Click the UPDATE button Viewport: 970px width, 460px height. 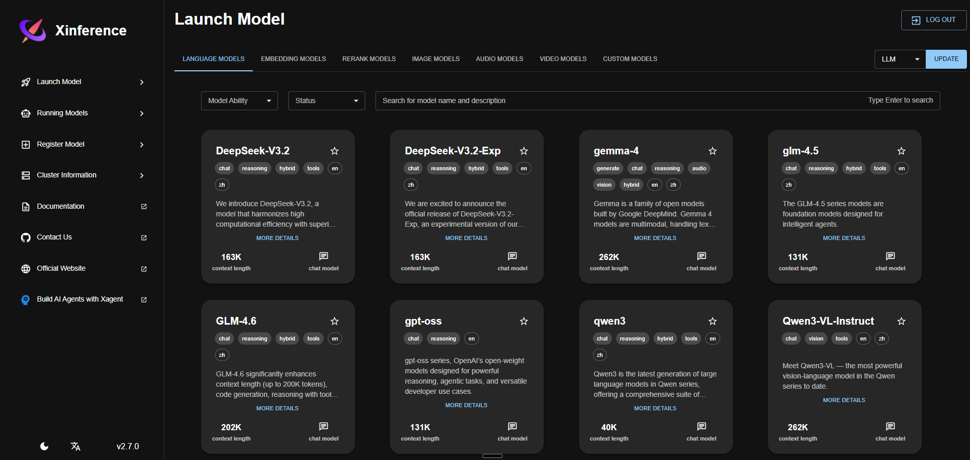(946, 59)
